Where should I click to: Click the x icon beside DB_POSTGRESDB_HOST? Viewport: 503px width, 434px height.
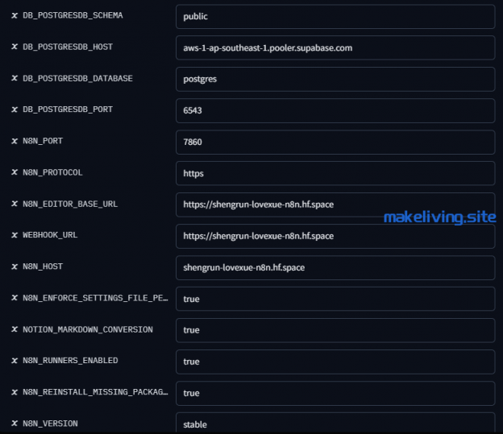[x=15, y=48]
